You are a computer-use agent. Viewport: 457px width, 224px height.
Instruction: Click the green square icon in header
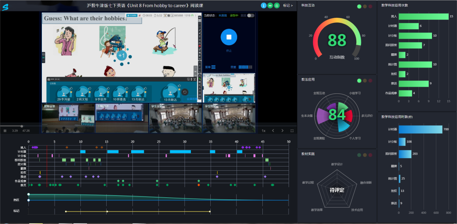click(x=277, y=5)
